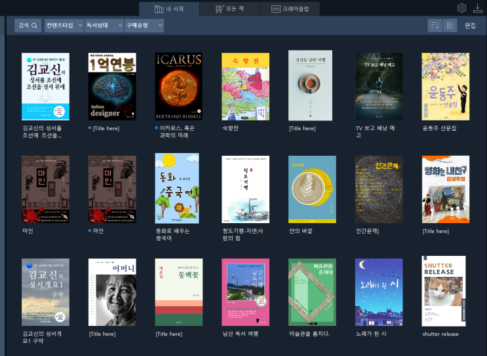This screenshot has width=487, height=356.
Task: Open the first 마인 book cover without dot
Action: [45, 190]
